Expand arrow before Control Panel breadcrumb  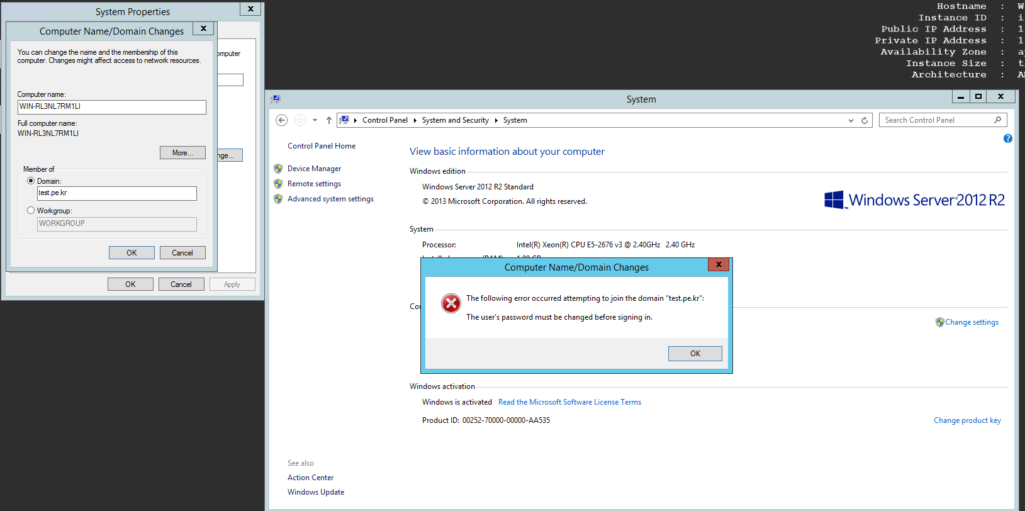tap(356, 120)
